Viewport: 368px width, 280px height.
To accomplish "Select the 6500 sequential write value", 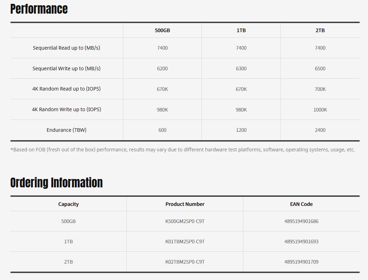I will click(320, 69).
